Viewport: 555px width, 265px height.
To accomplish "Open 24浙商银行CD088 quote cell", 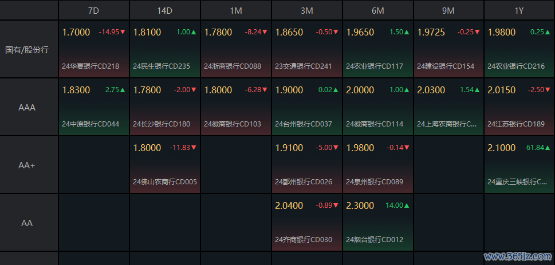I will click(x=236, y=49).
